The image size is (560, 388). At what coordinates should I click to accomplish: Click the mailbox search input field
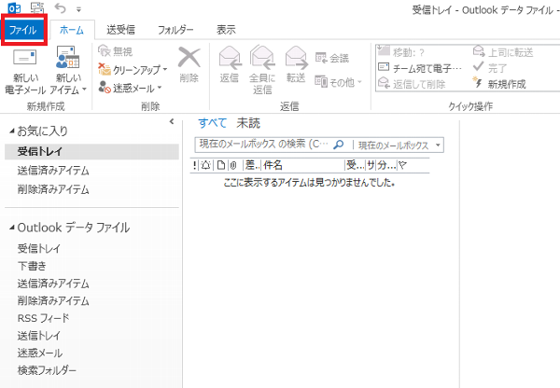point(263,145)
